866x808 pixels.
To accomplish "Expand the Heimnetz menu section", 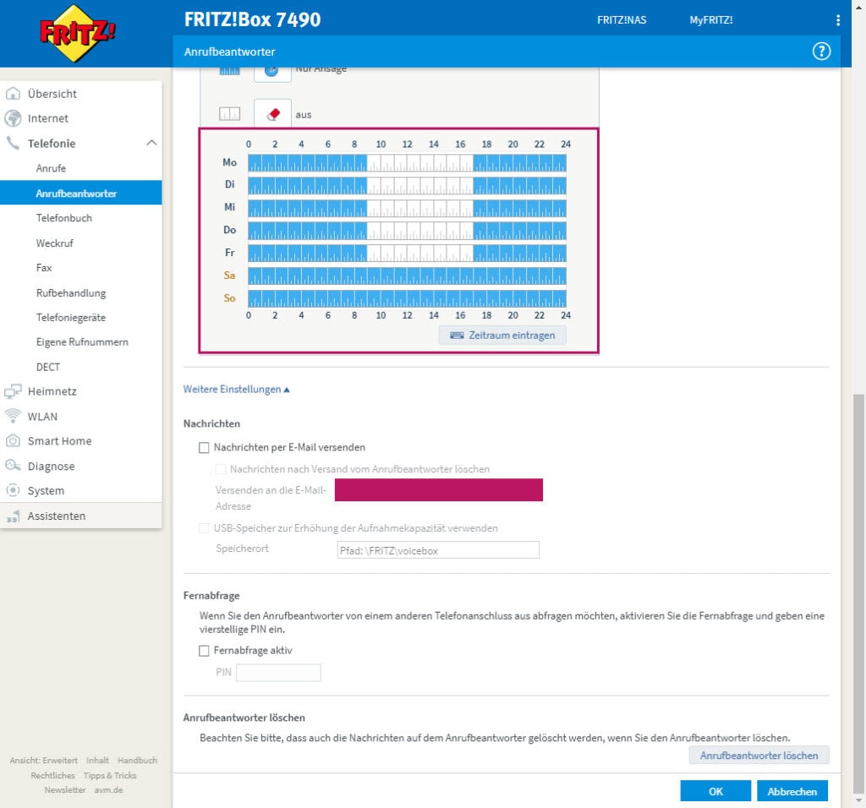I will tap(52, 391).
